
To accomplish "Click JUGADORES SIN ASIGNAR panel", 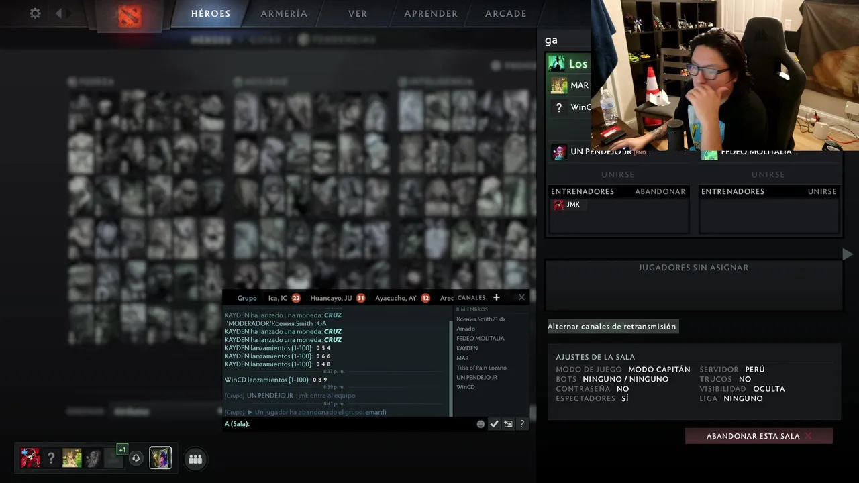I will tap(693, 285).
